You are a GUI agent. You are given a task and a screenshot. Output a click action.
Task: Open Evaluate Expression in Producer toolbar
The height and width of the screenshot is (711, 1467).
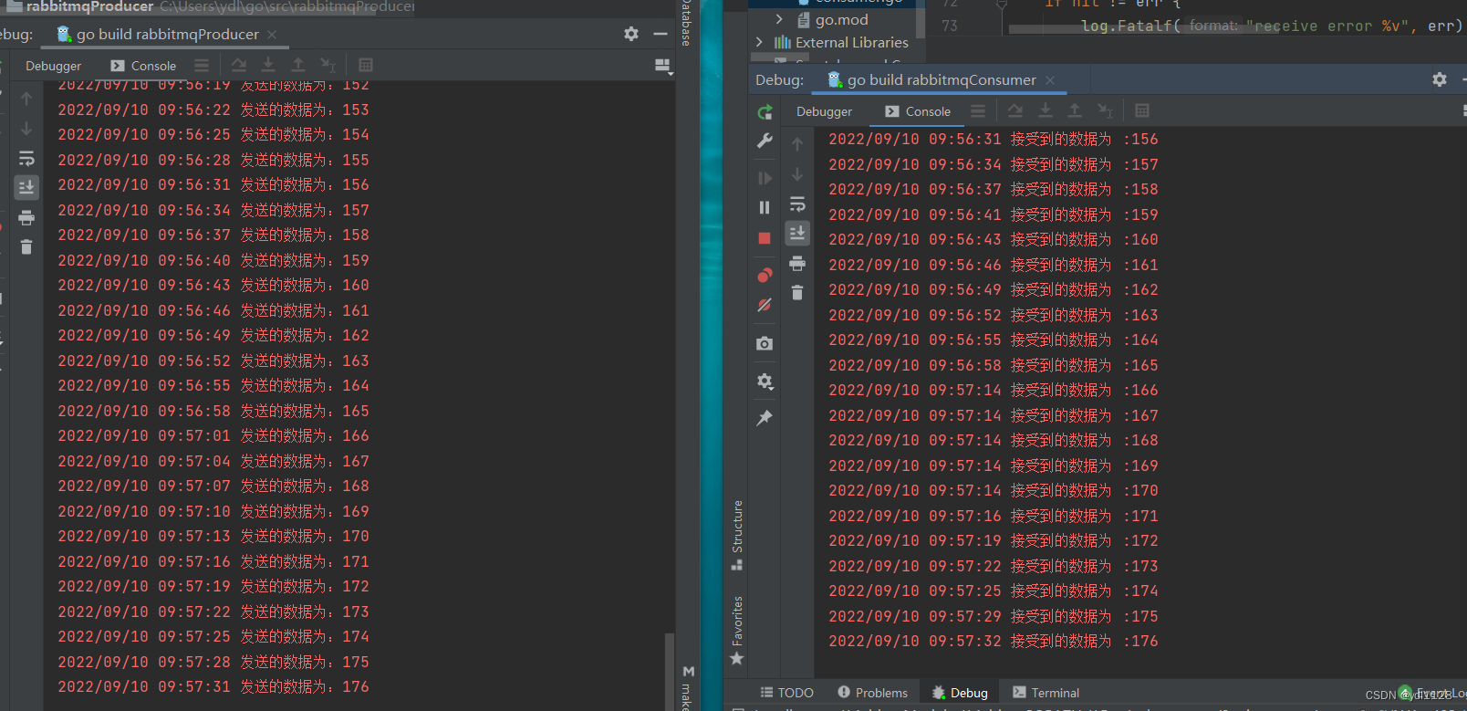tap(366, 65)
